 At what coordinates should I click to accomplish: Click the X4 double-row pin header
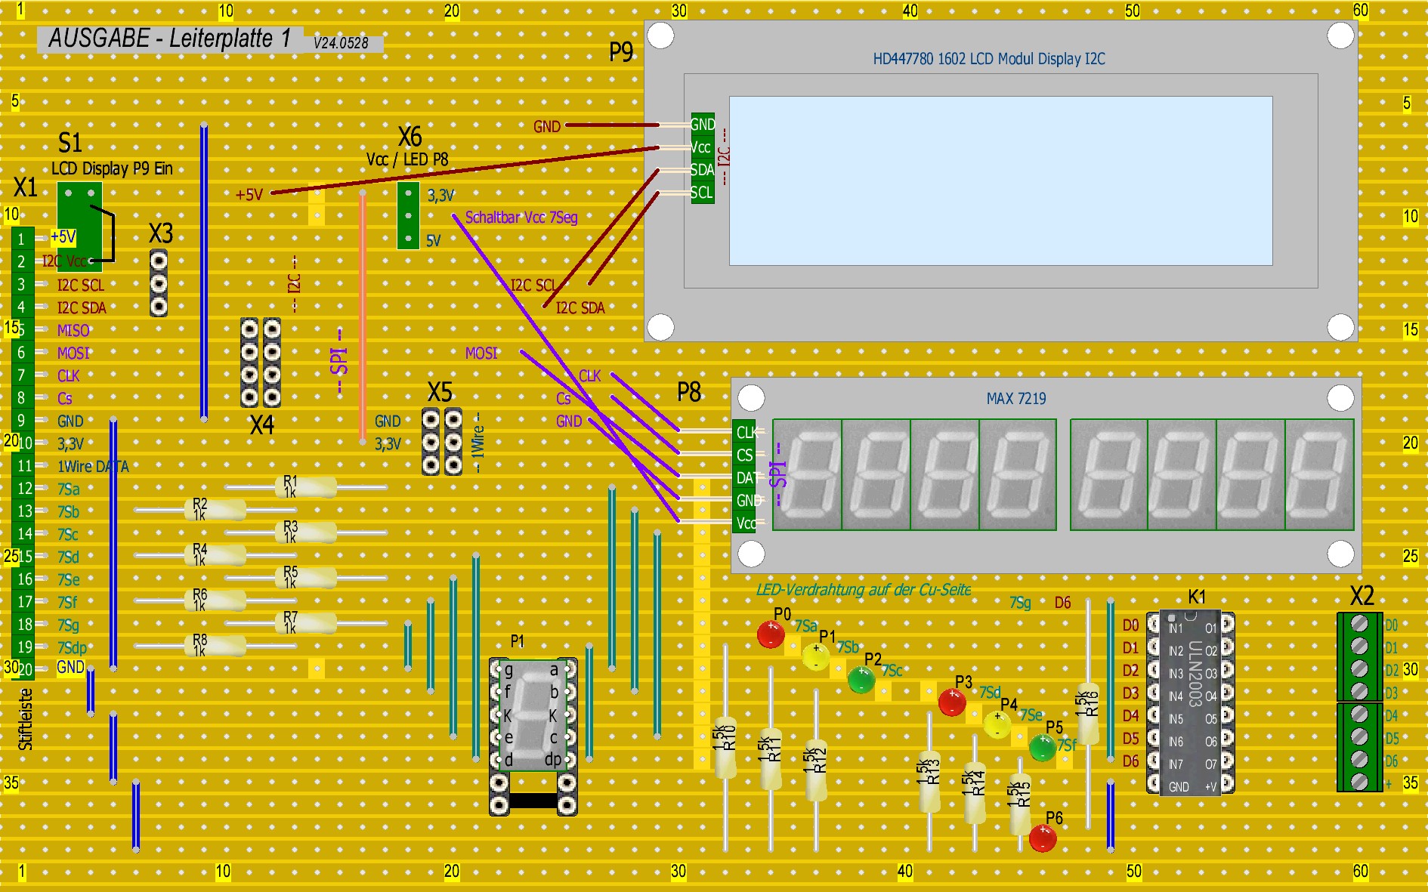pyautogui.click(x=261, y=363)
